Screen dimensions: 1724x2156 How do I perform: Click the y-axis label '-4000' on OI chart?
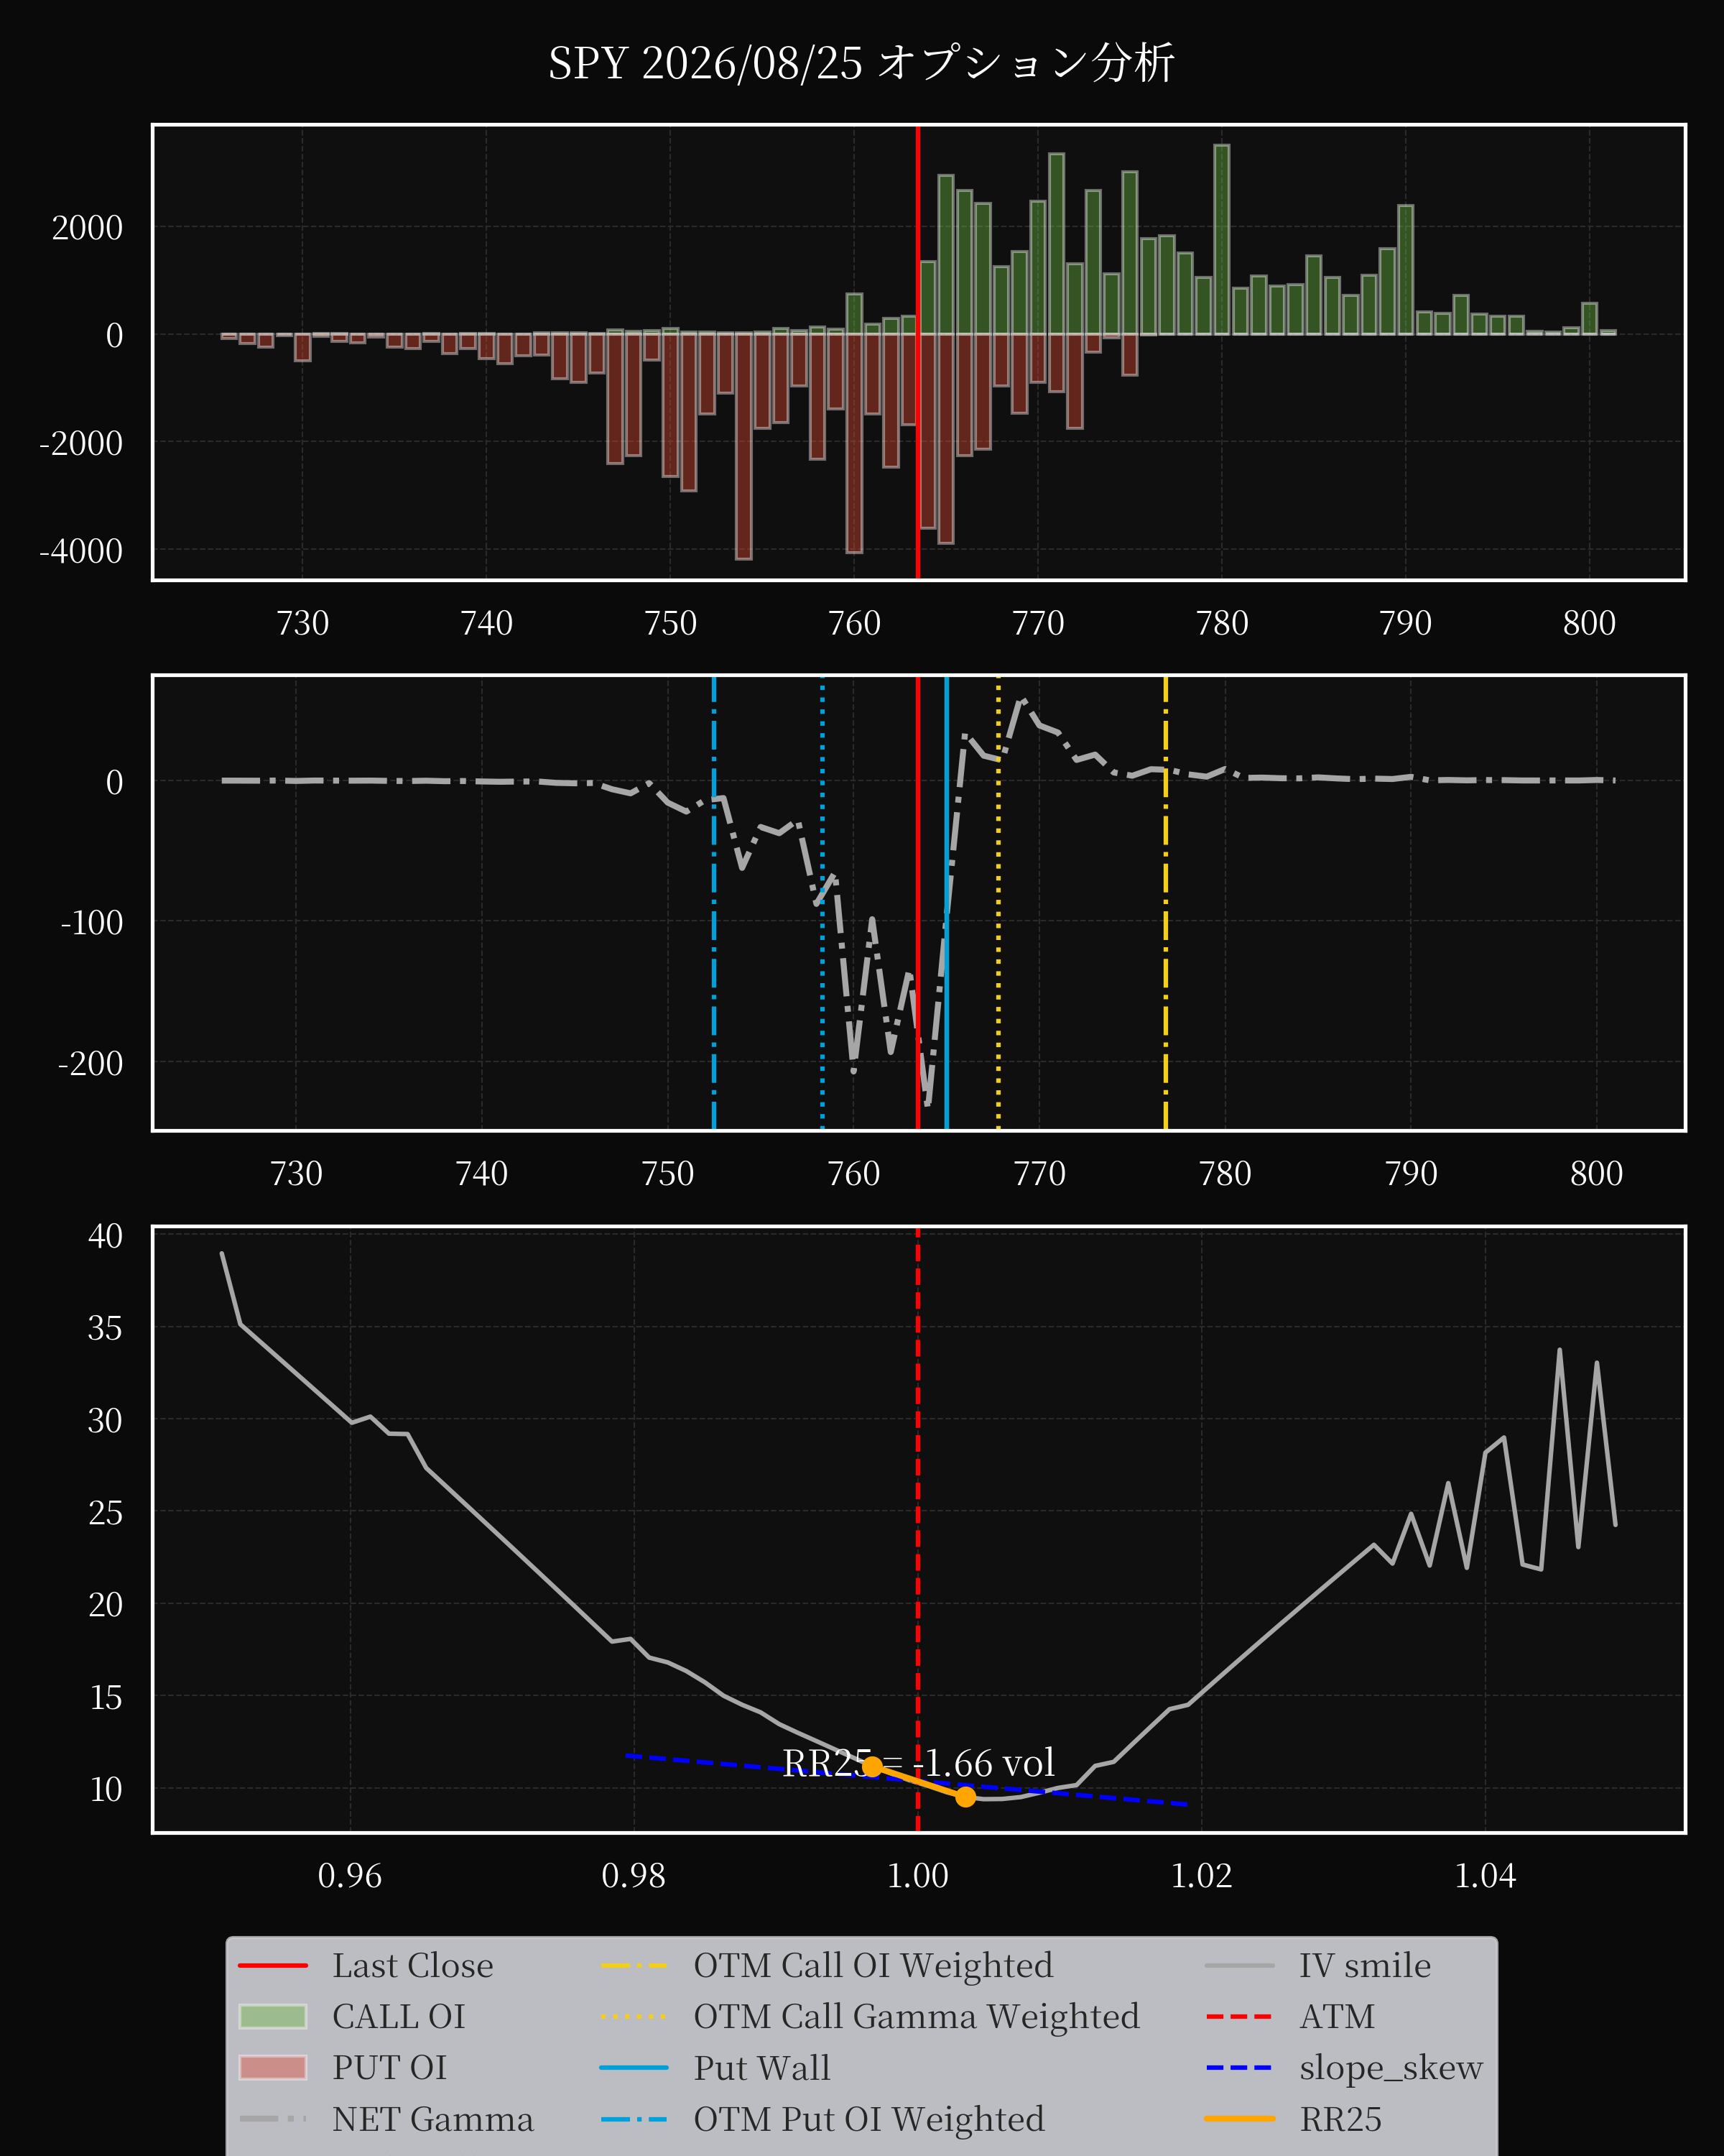pyautogui.click(x=81, y=550)
